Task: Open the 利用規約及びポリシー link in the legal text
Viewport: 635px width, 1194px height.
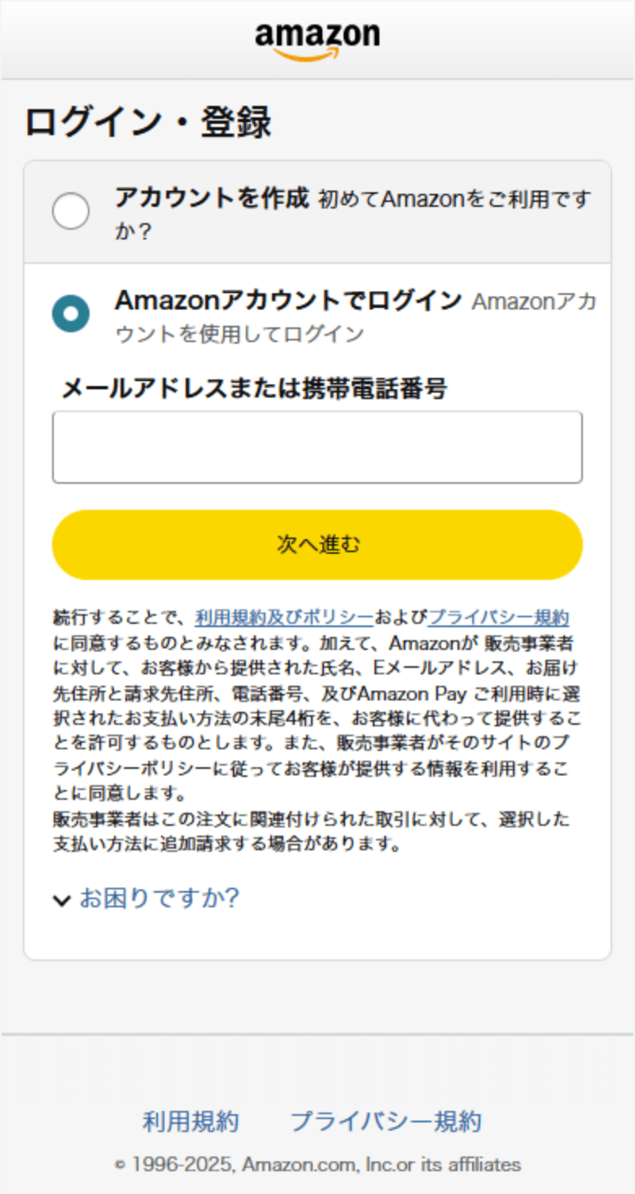Action: pos(284,617)
